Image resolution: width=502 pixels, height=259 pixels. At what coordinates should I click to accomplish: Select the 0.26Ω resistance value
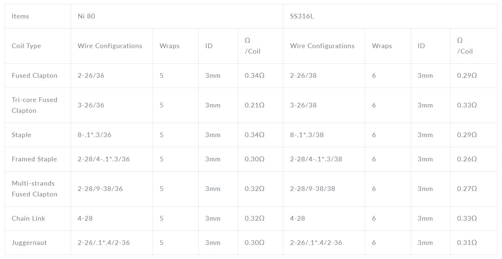[467, 159]
